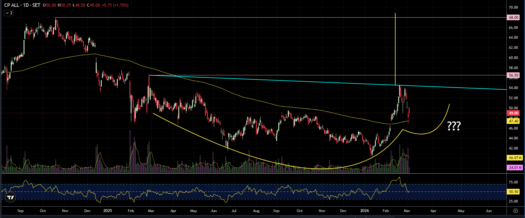The width and height of the screenshot is (525, 218).
Task: Click the open value O50.00
Action: [49, 5]
